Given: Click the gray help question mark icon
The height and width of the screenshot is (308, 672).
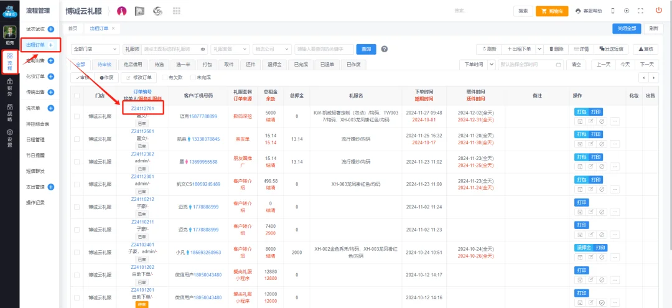Looking at the screenshot, I should (385, 49).
